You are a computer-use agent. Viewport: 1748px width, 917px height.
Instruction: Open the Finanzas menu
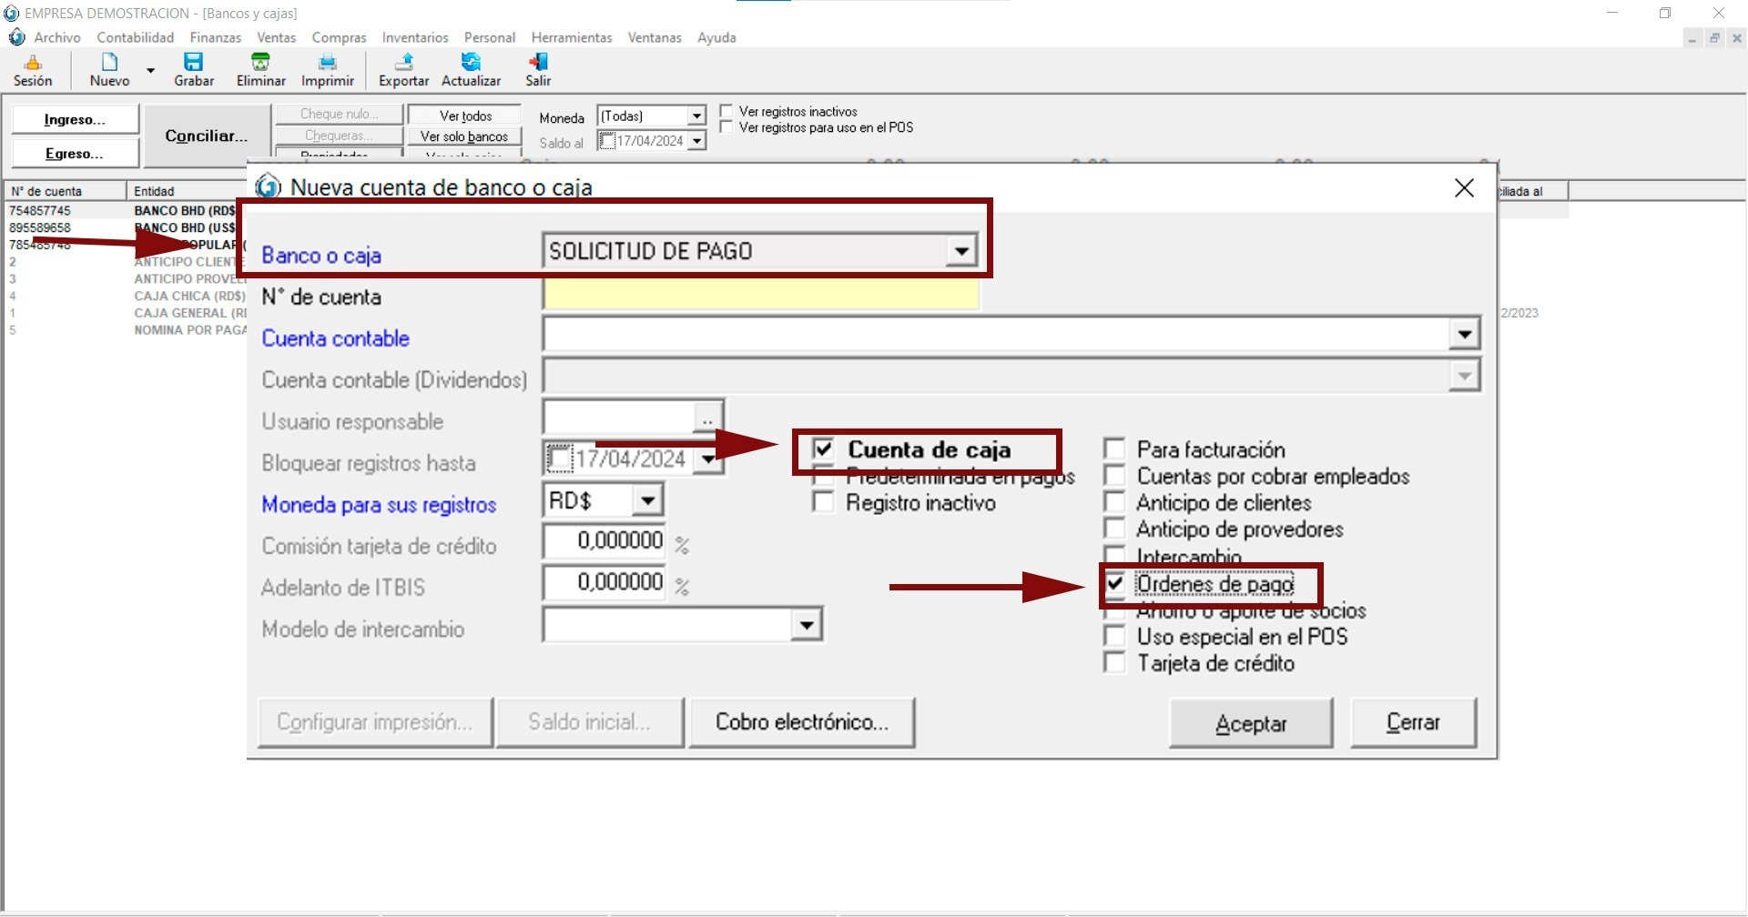click(215, 37)
